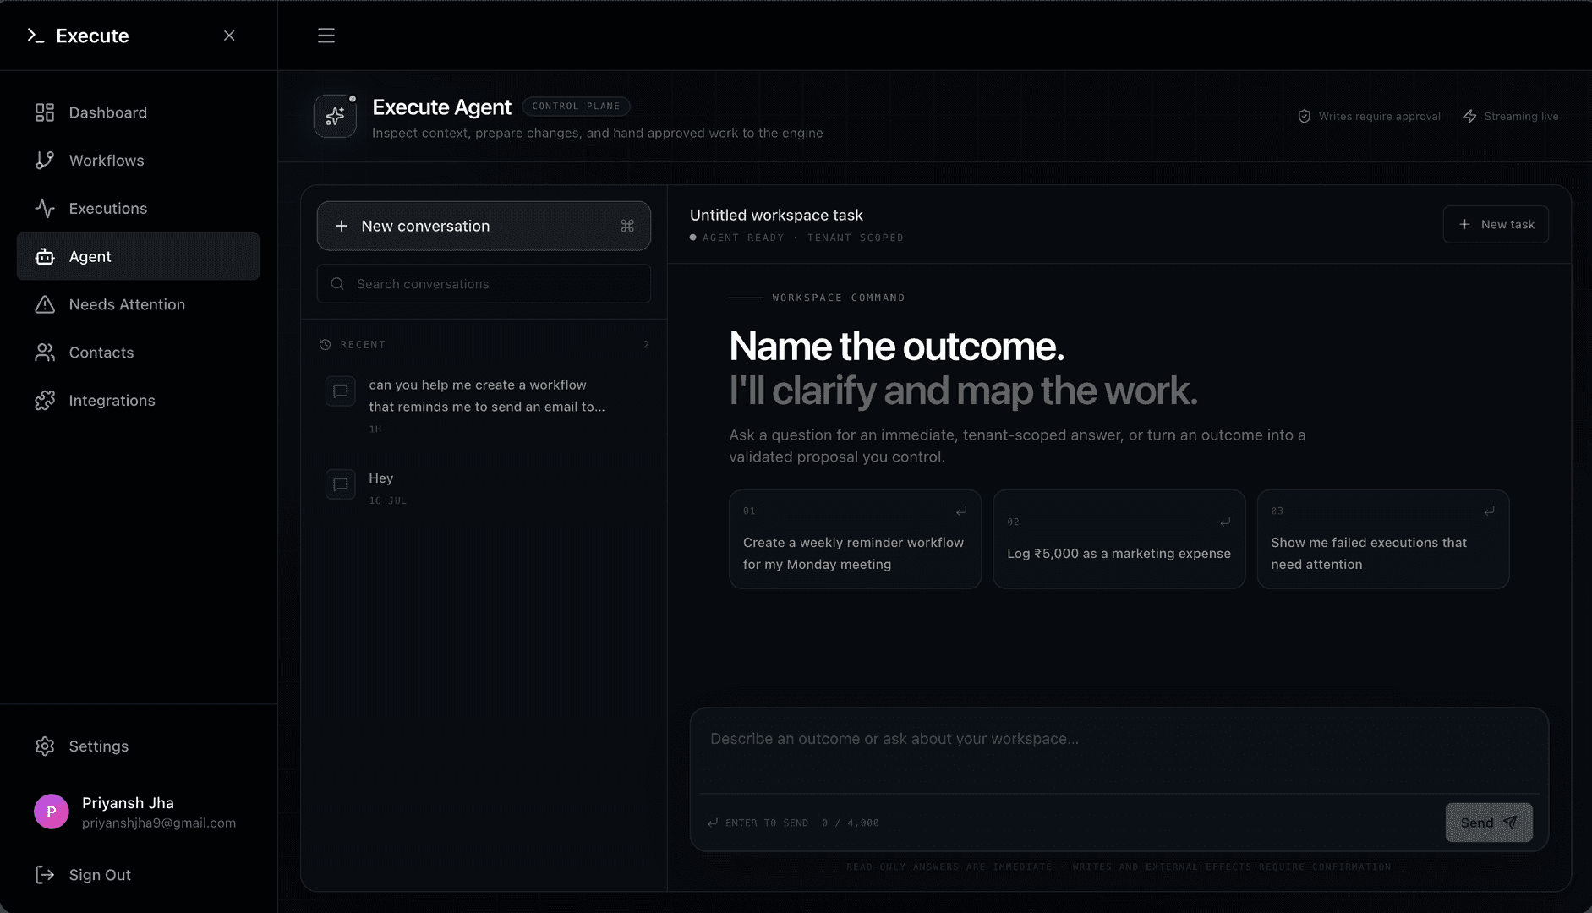
Task: Click the Streaming live text
Action: pyautogui.click(x=1521, y=117)
